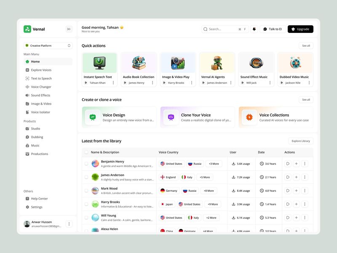Expand Benjamin Henry's +3 More countries

(214, 164)
